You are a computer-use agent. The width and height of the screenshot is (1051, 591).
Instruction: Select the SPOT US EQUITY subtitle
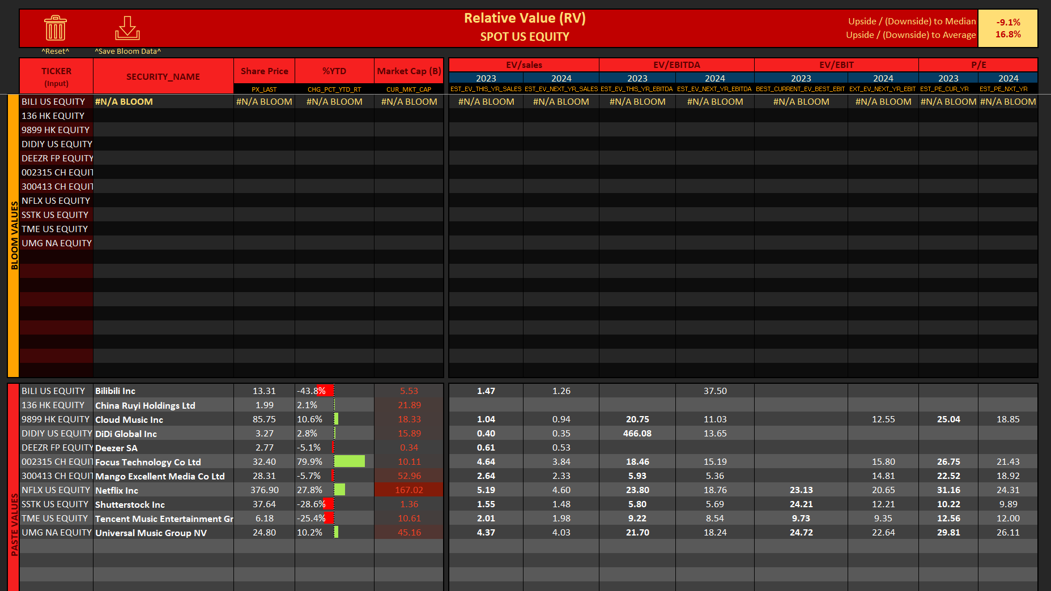tap(525, 37)
